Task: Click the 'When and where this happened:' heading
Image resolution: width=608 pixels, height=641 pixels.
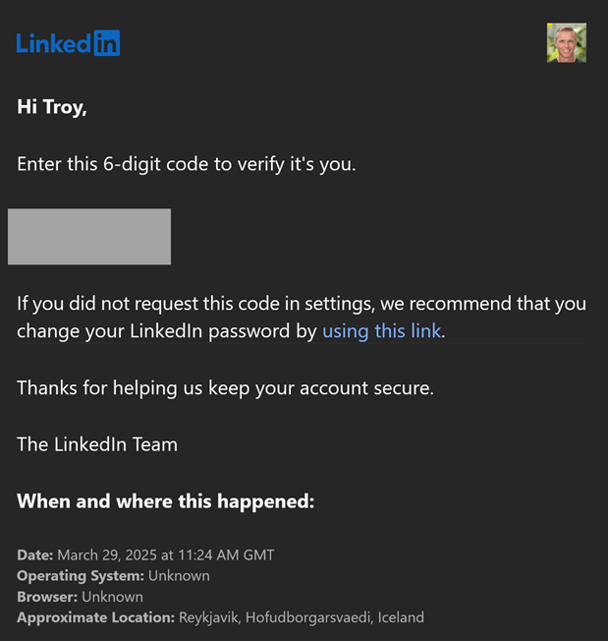Action: [x=165, y=501]
